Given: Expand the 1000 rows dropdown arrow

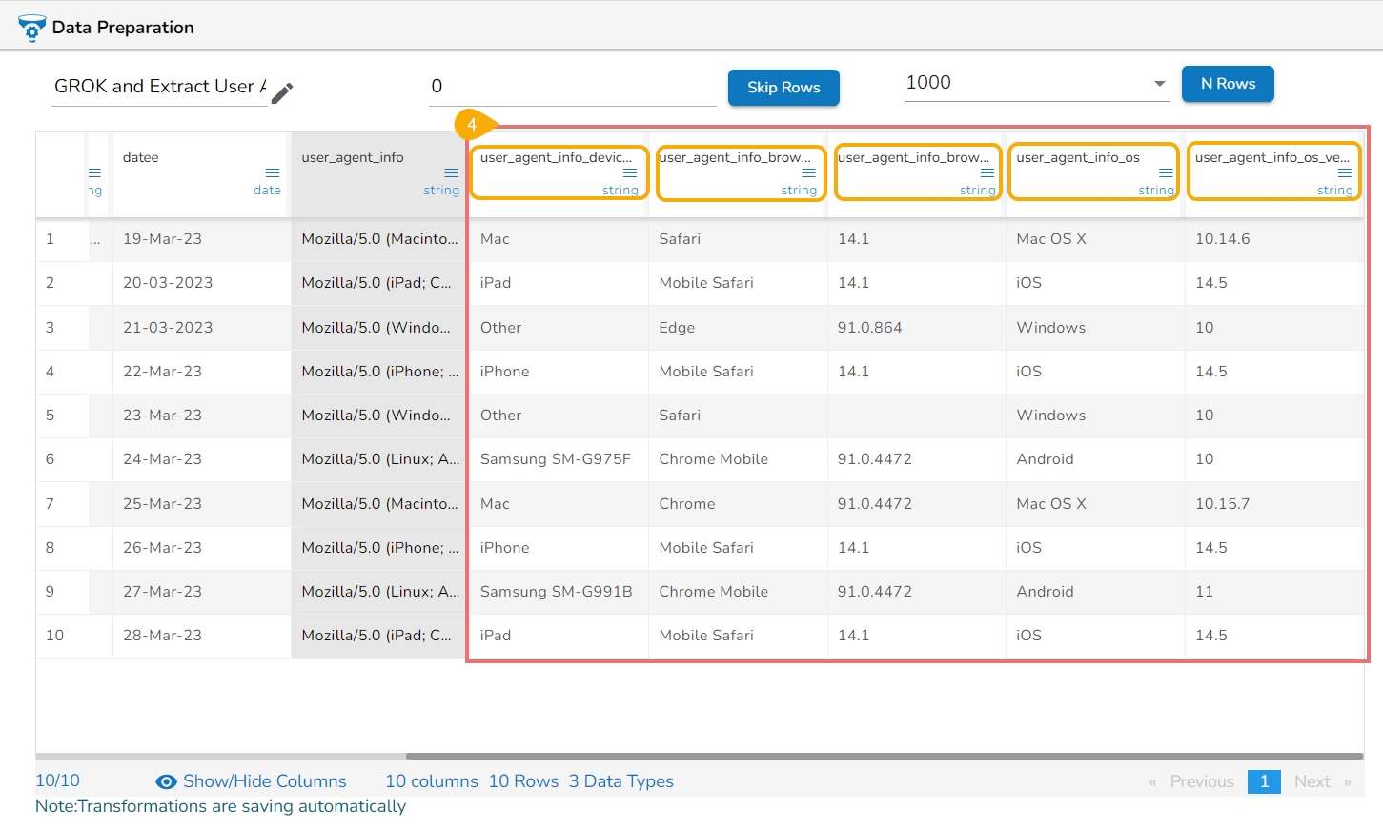Looking at the screenshot, I should pos(1159,84).
